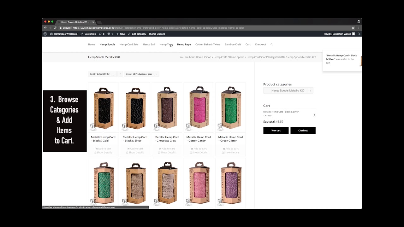
Task: Open Hemptique Wholesale admin menu
Action: (x=64, y=34)
